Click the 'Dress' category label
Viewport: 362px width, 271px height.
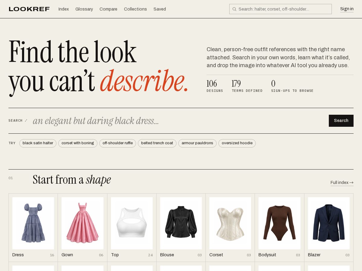(x=18, y=255)
